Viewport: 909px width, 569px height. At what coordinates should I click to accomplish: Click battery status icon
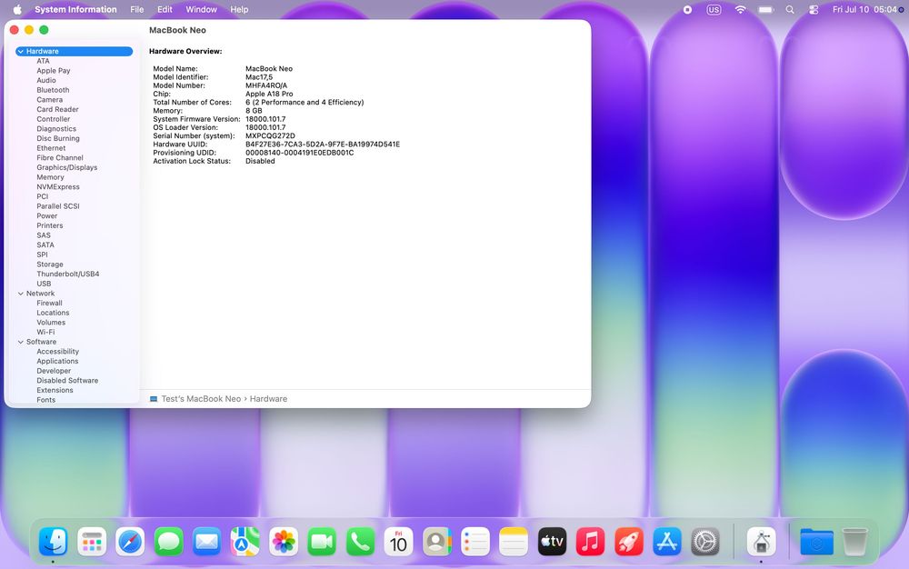(x=765, y=9)
